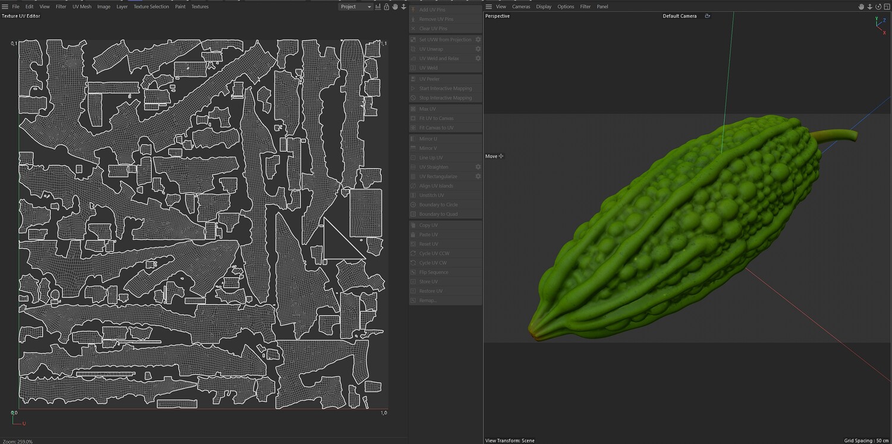Select the viewport pan hand icon
892x444 pixels.
(861, 7)
